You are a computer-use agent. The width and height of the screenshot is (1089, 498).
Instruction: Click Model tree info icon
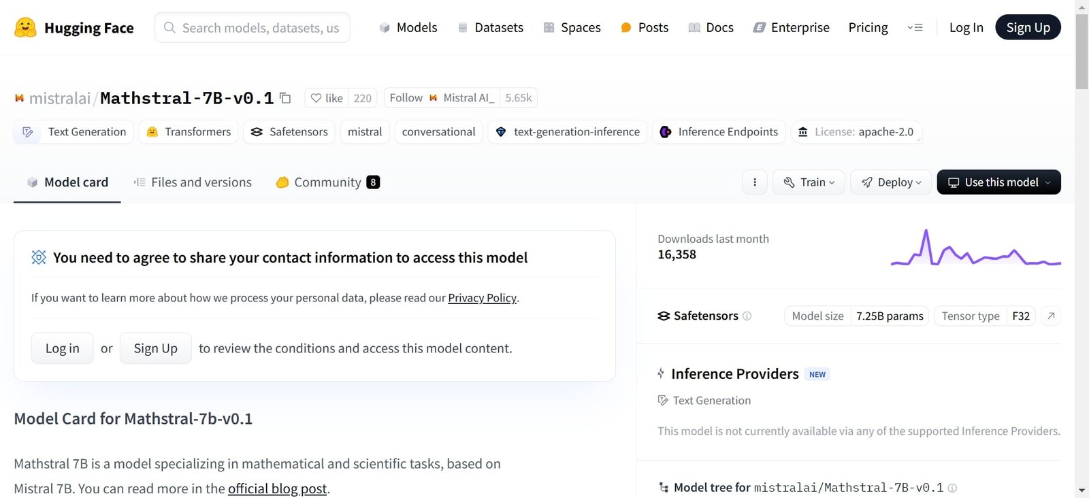(x=952, y=488)
